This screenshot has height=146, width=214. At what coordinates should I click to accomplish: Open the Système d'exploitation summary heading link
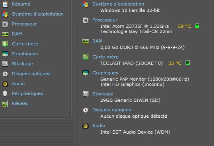coord(118,4)
